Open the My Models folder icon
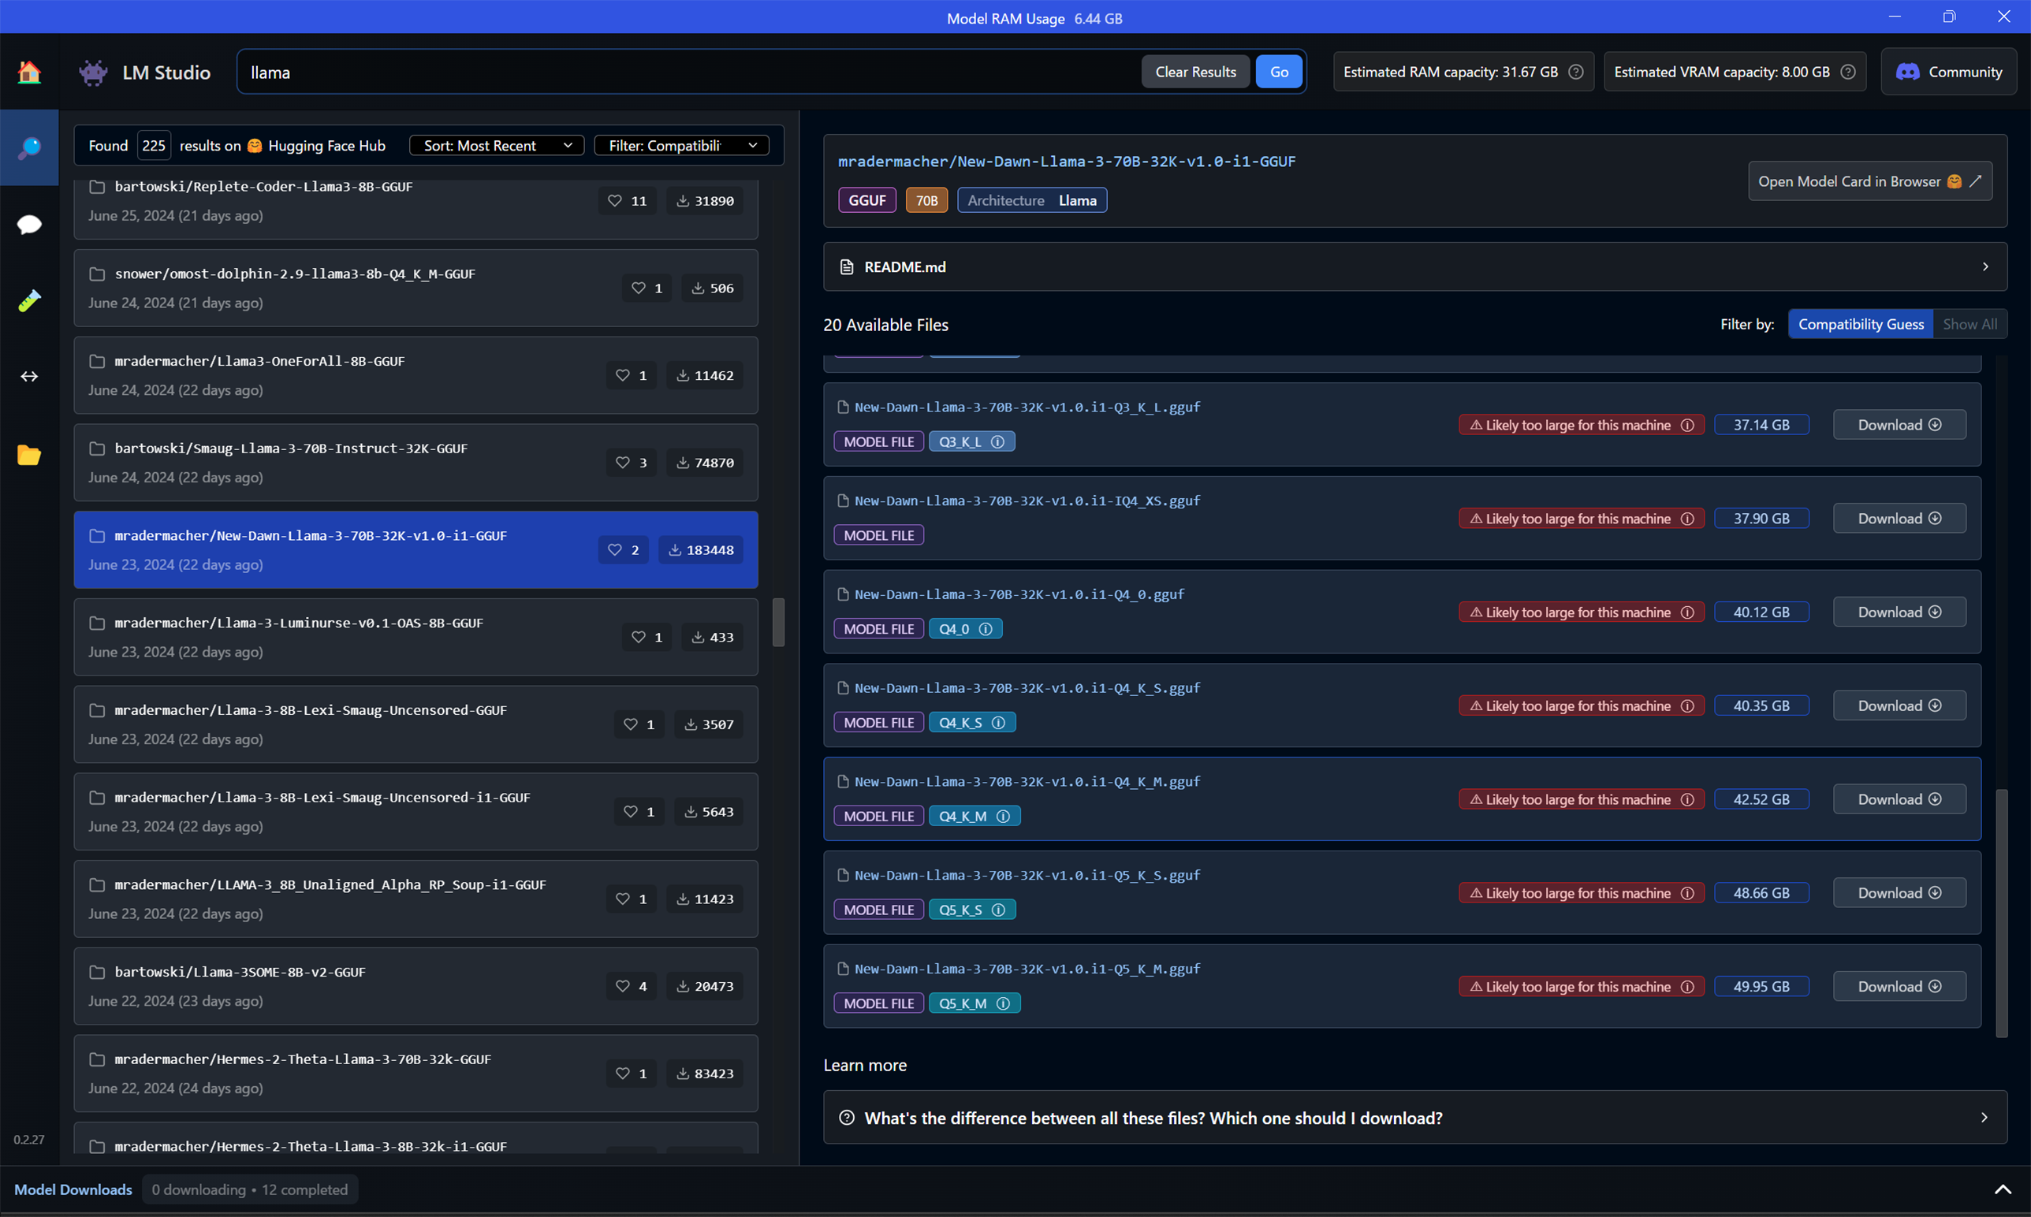 28,455
